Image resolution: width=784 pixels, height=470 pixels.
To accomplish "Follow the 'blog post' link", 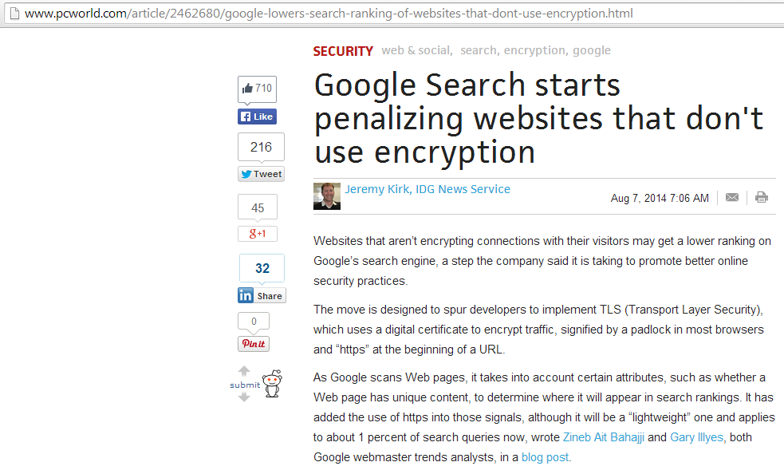I will point(545,457).
